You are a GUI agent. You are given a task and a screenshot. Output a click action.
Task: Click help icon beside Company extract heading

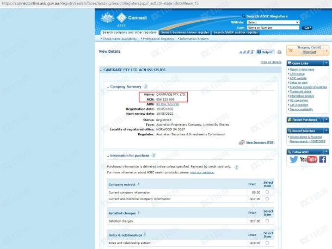point(138,184)
